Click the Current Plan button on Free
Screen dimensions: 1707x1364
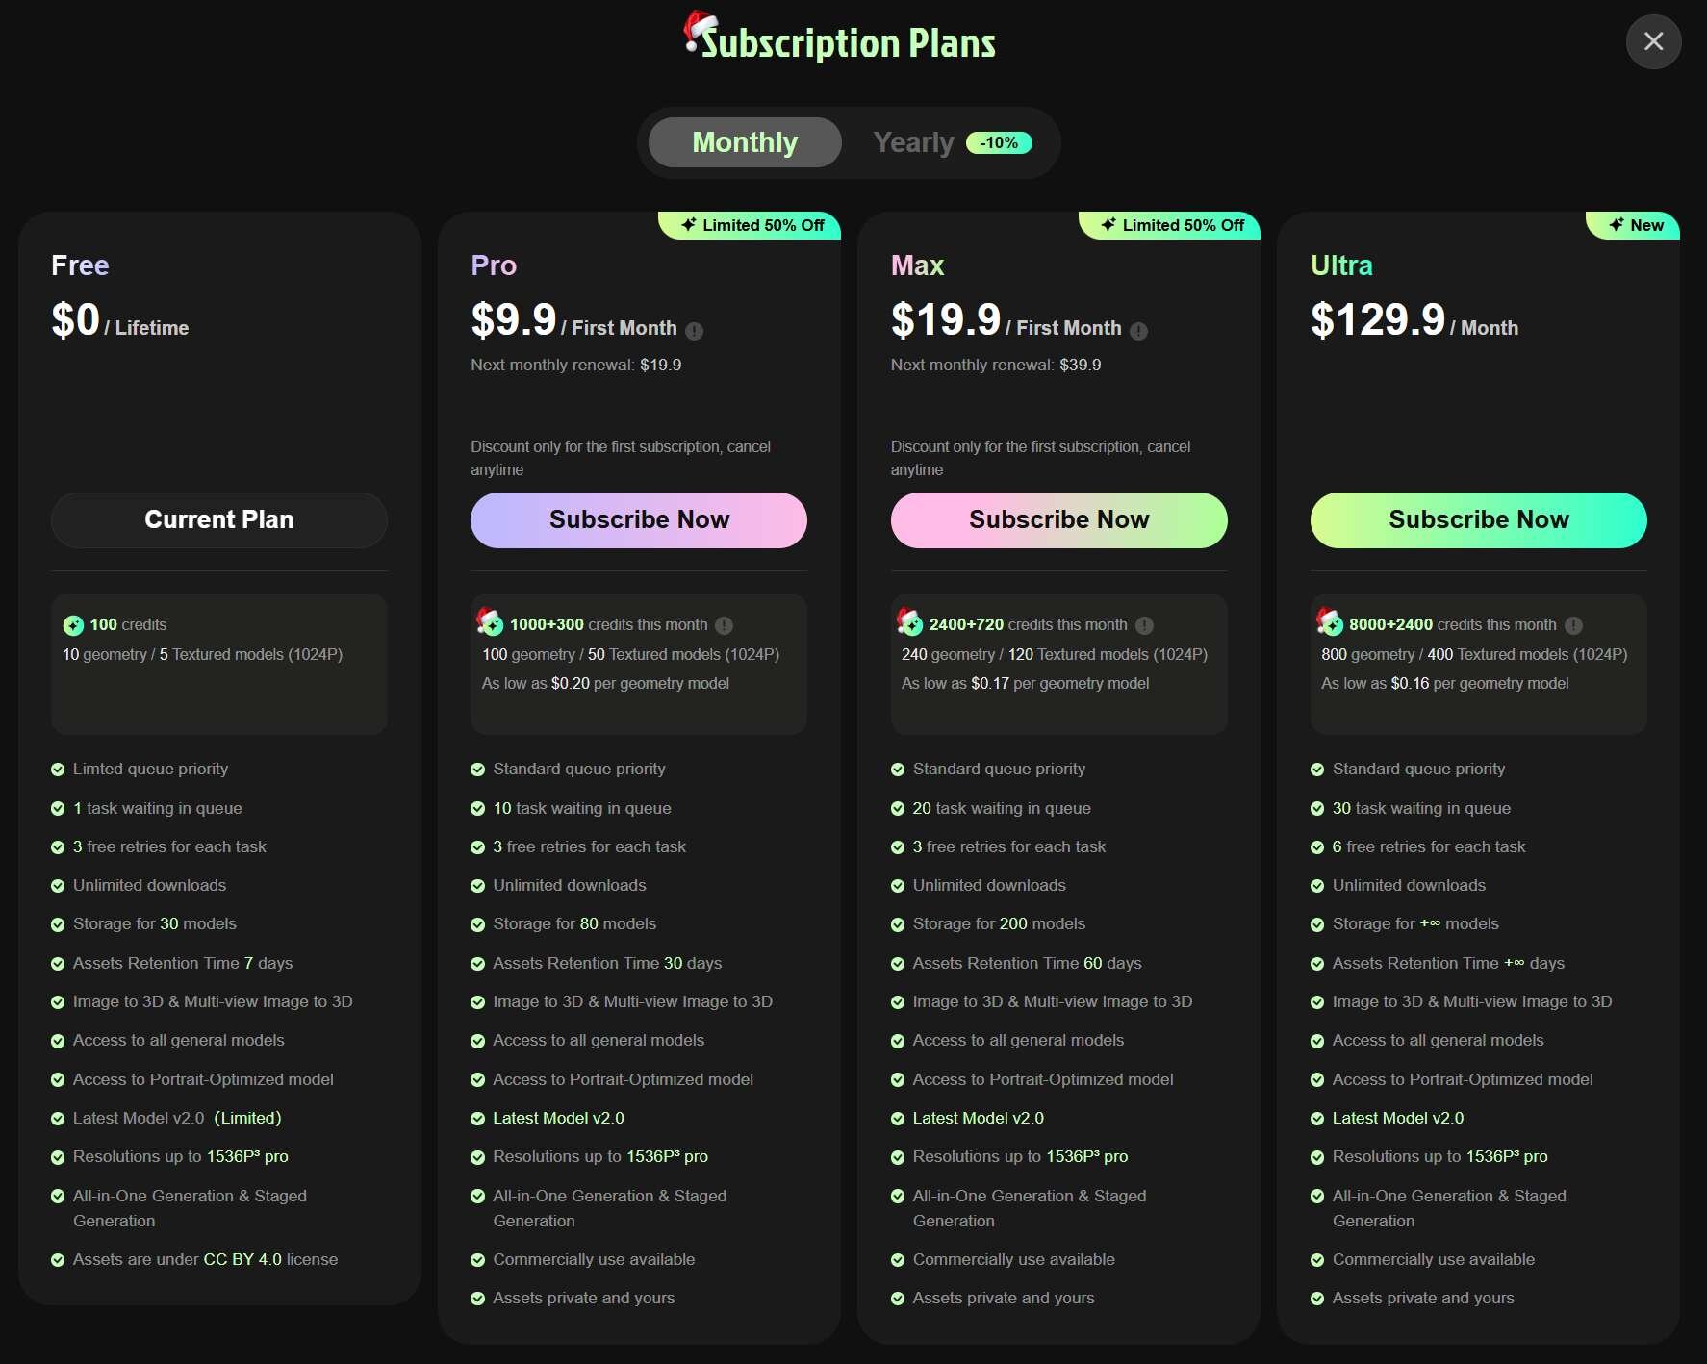tap(219, 520)
